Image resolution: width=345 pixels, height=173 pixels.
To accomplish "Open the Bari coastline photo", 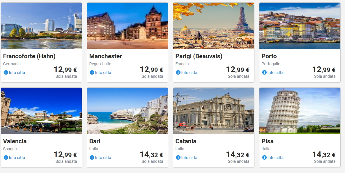I will click(128, 111).
